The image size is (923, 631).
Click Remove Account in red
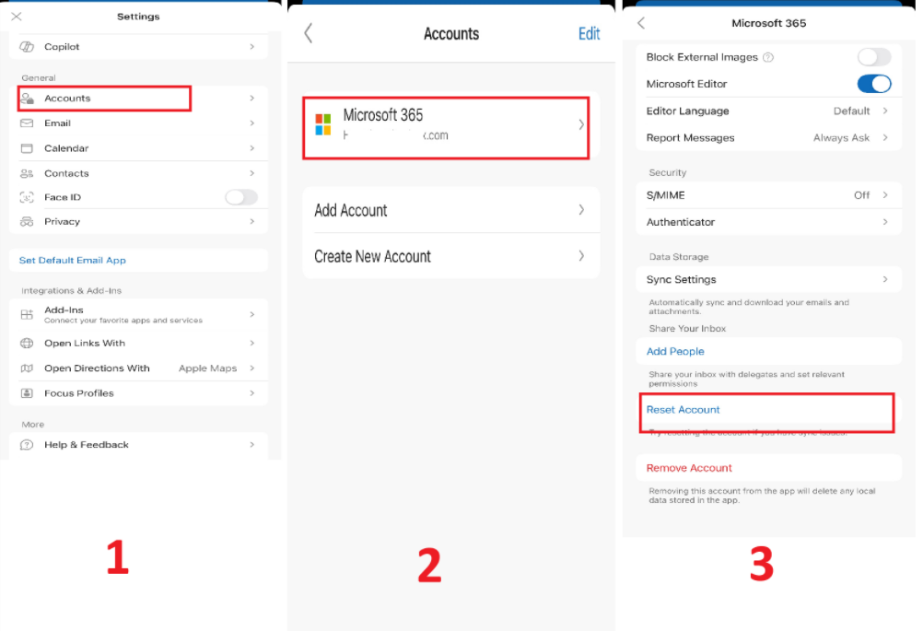(x=689, y=468)
